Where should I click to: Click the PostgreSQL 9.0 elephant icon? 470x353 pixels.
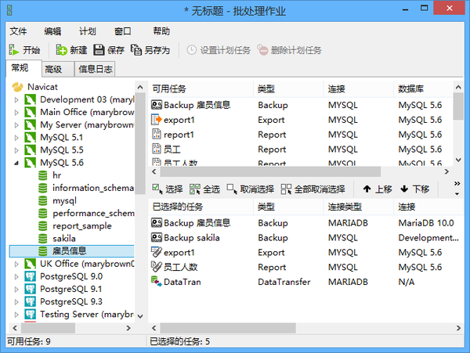[x=31, y=276]
